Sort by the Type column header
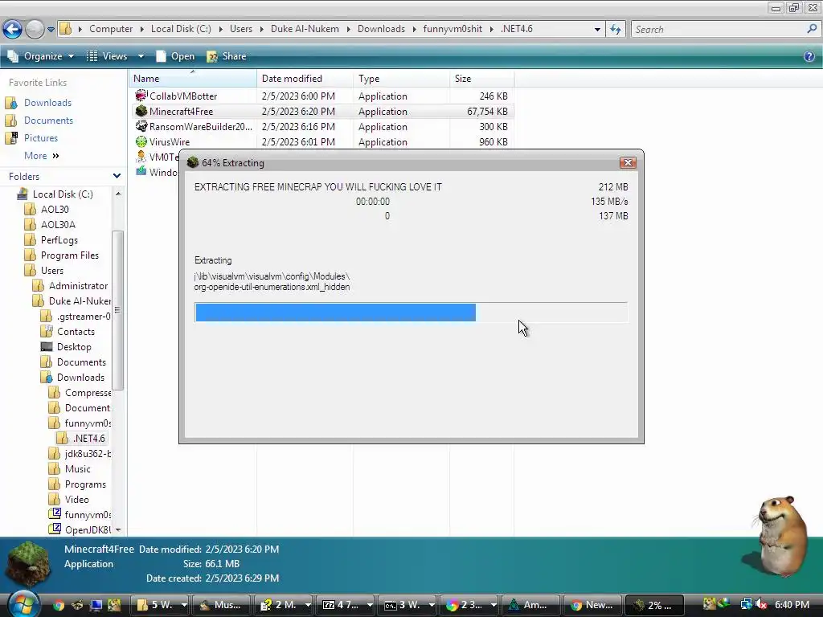Viewport: 823px width, 617px height. 402,78
